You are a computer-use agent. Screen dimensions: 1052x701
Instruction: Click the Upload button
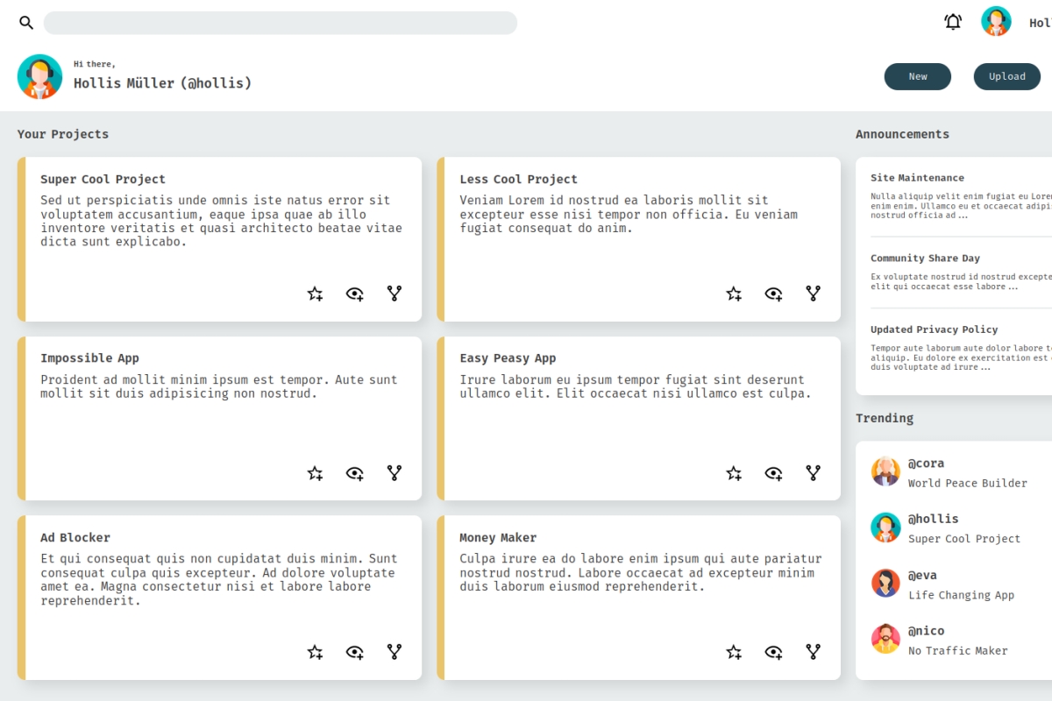click(1007, 76)
